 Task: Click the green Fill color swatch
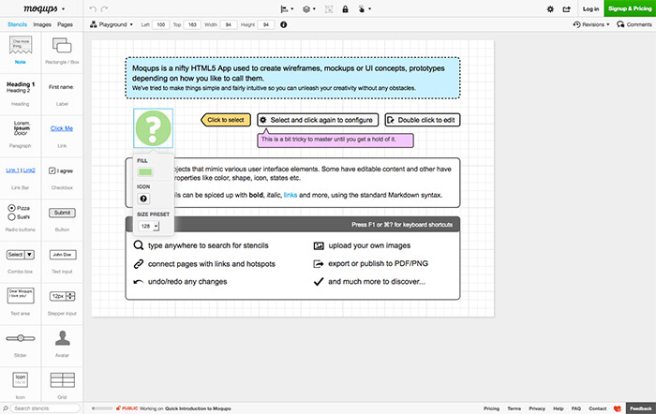[144, 172]
